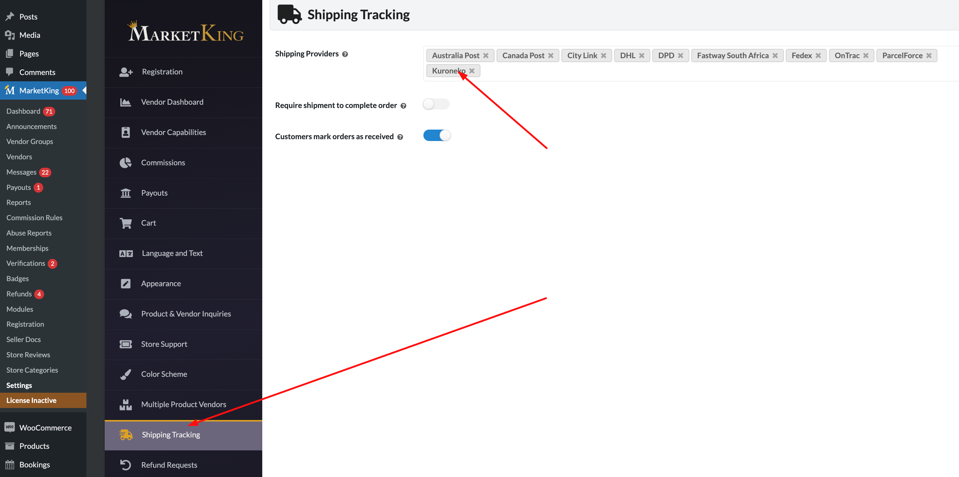Open Registration settings tab
The width and height of the screenshot is (959, 477).
[183, 72]
